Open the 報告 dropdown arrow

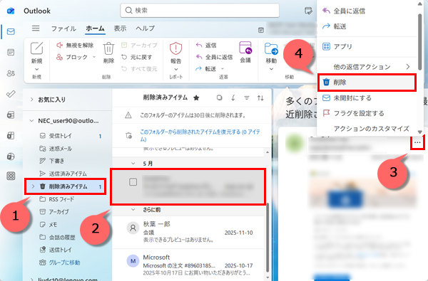(x=175, y=69)
